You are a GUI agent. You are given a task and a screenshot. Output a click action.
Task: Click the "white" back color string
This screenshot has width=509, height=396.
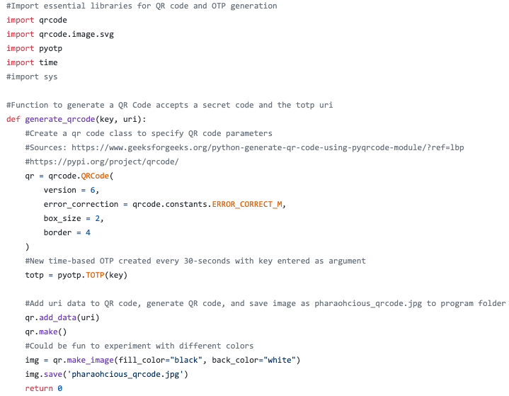tap(282, 360)
